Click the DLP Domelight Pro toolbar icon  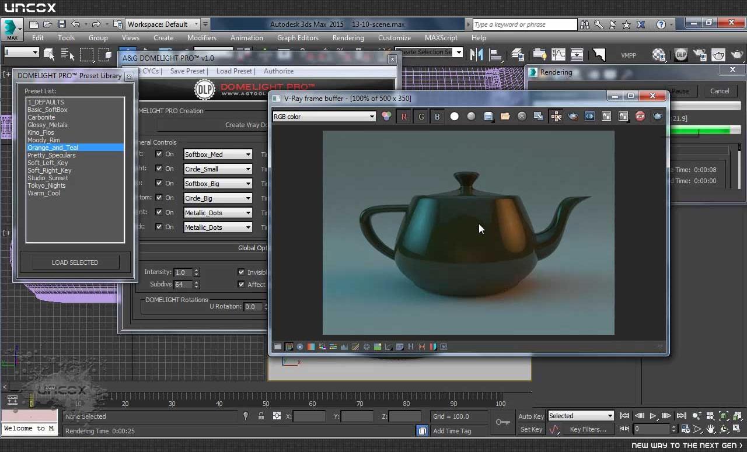tap(680, 55)
